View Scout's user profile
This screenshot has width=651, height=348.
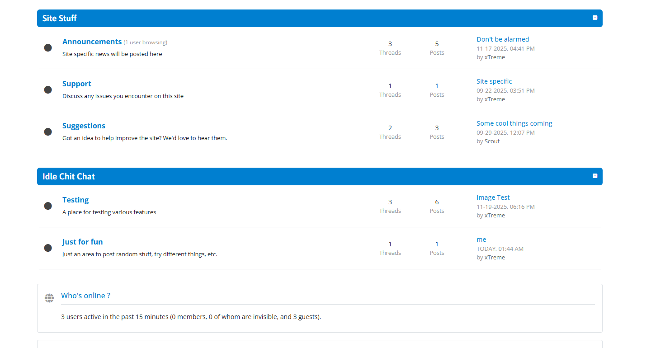click(492, 141)
